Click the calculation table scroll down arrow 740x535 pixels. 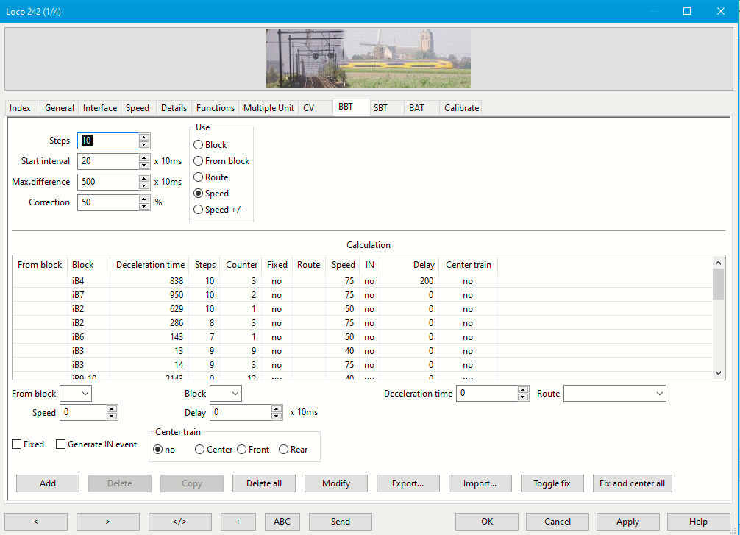[719, 373]
